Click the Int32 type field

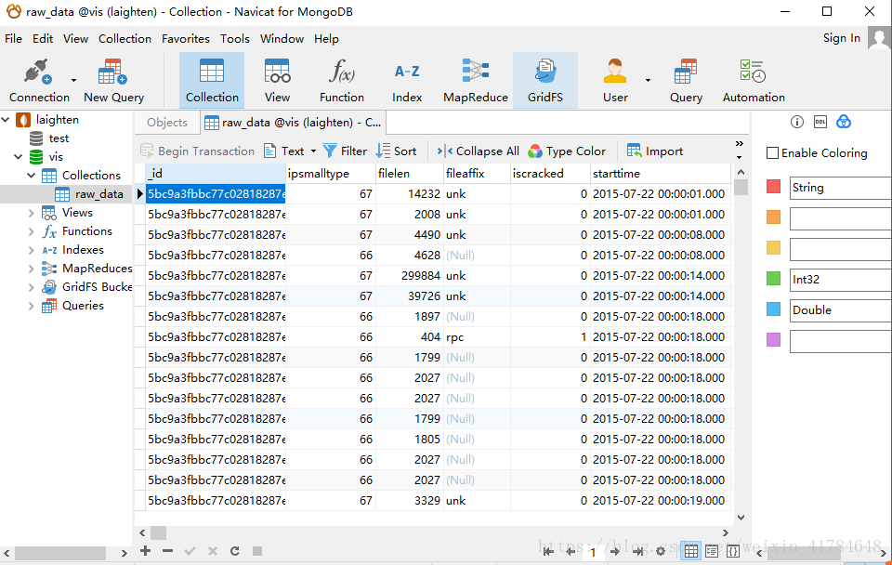(840, 280)
